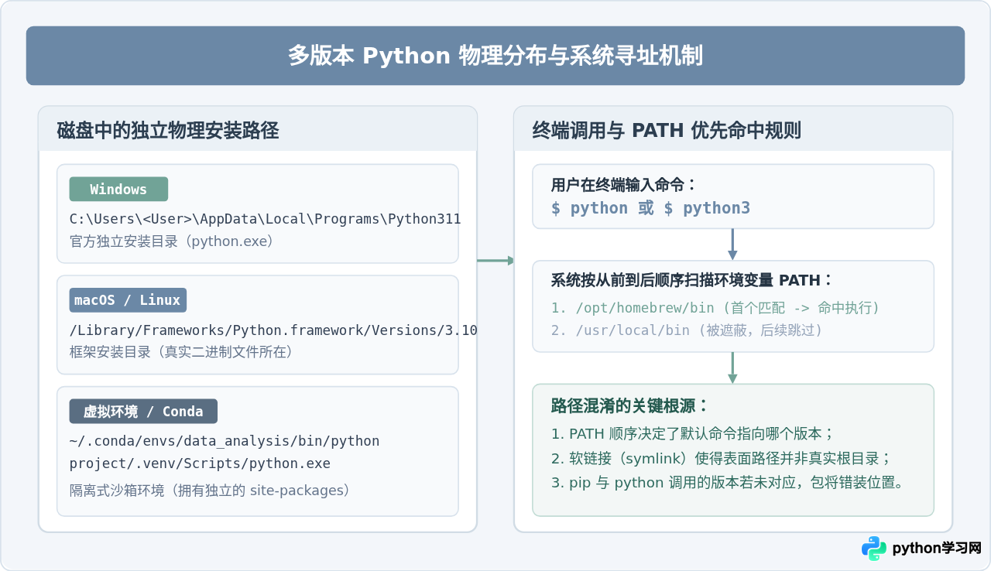This screenshot has width=991, height=571.
Task: Click the caption "框架安装目录（真实二进制文件所在）"
Action: point(181,352)
